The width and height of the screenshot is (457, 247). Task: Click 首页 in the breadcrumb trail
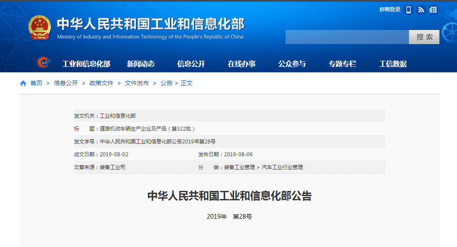click(36, 83)
